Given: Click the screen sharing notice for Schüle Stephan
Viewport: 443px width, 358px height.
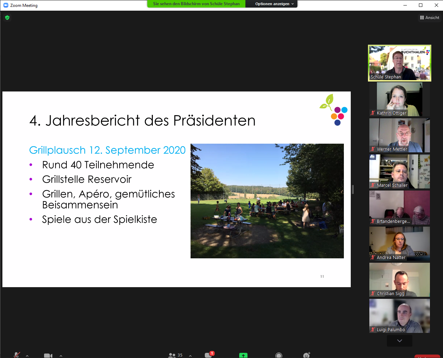Looking at the screenshot, I should (x=196, y=4).
